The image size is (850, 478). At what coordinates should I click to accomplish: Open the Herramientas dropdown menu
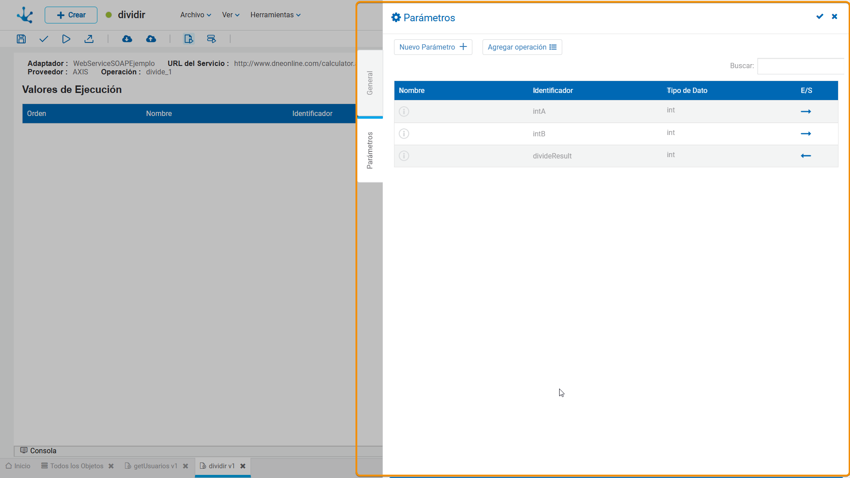275,15
